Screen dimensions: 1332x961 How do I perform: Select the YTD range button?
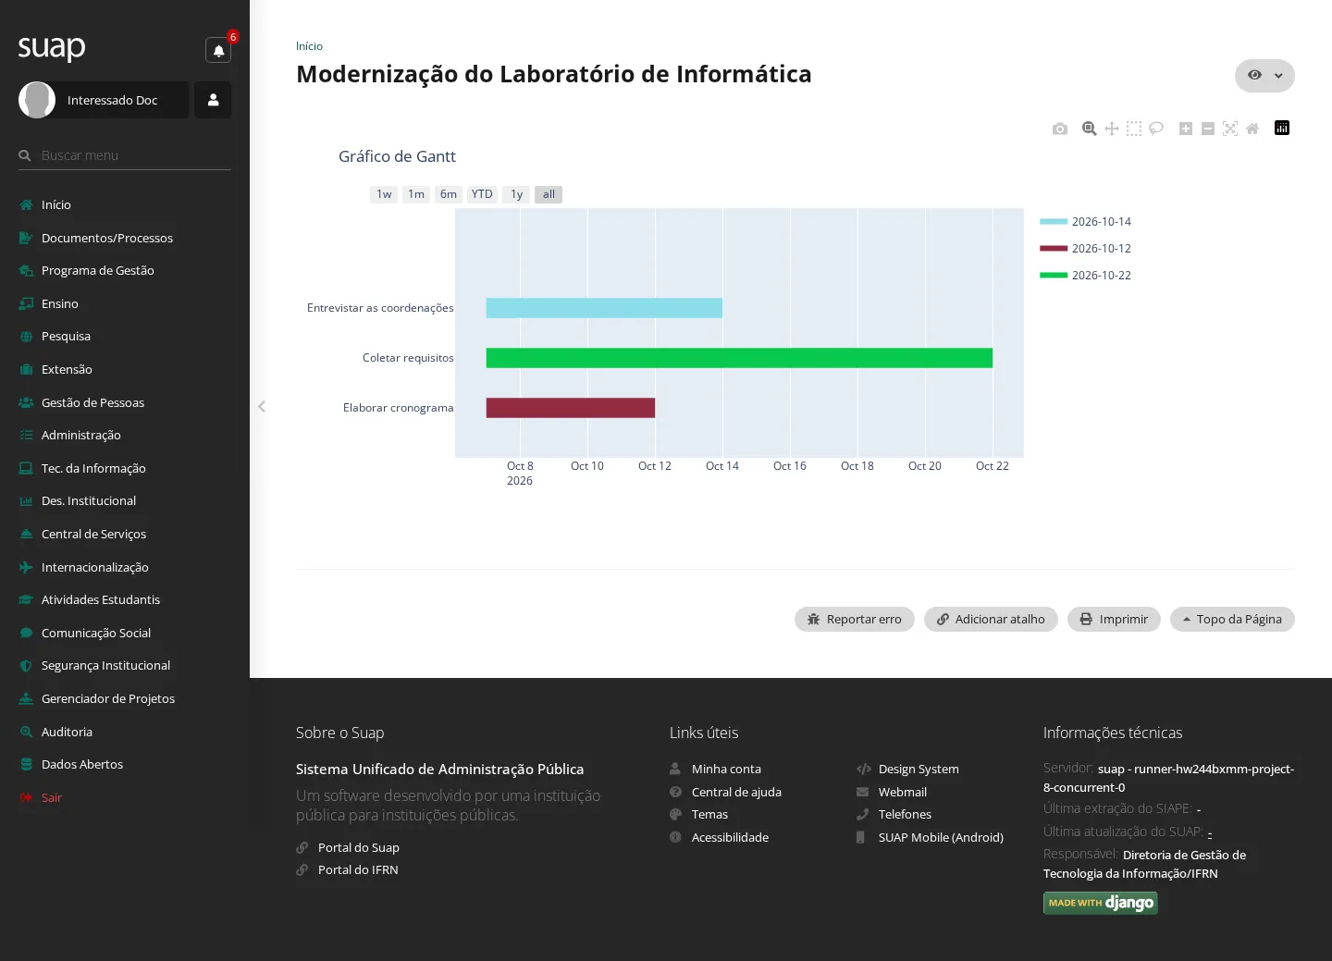click(x=482, y=194)
